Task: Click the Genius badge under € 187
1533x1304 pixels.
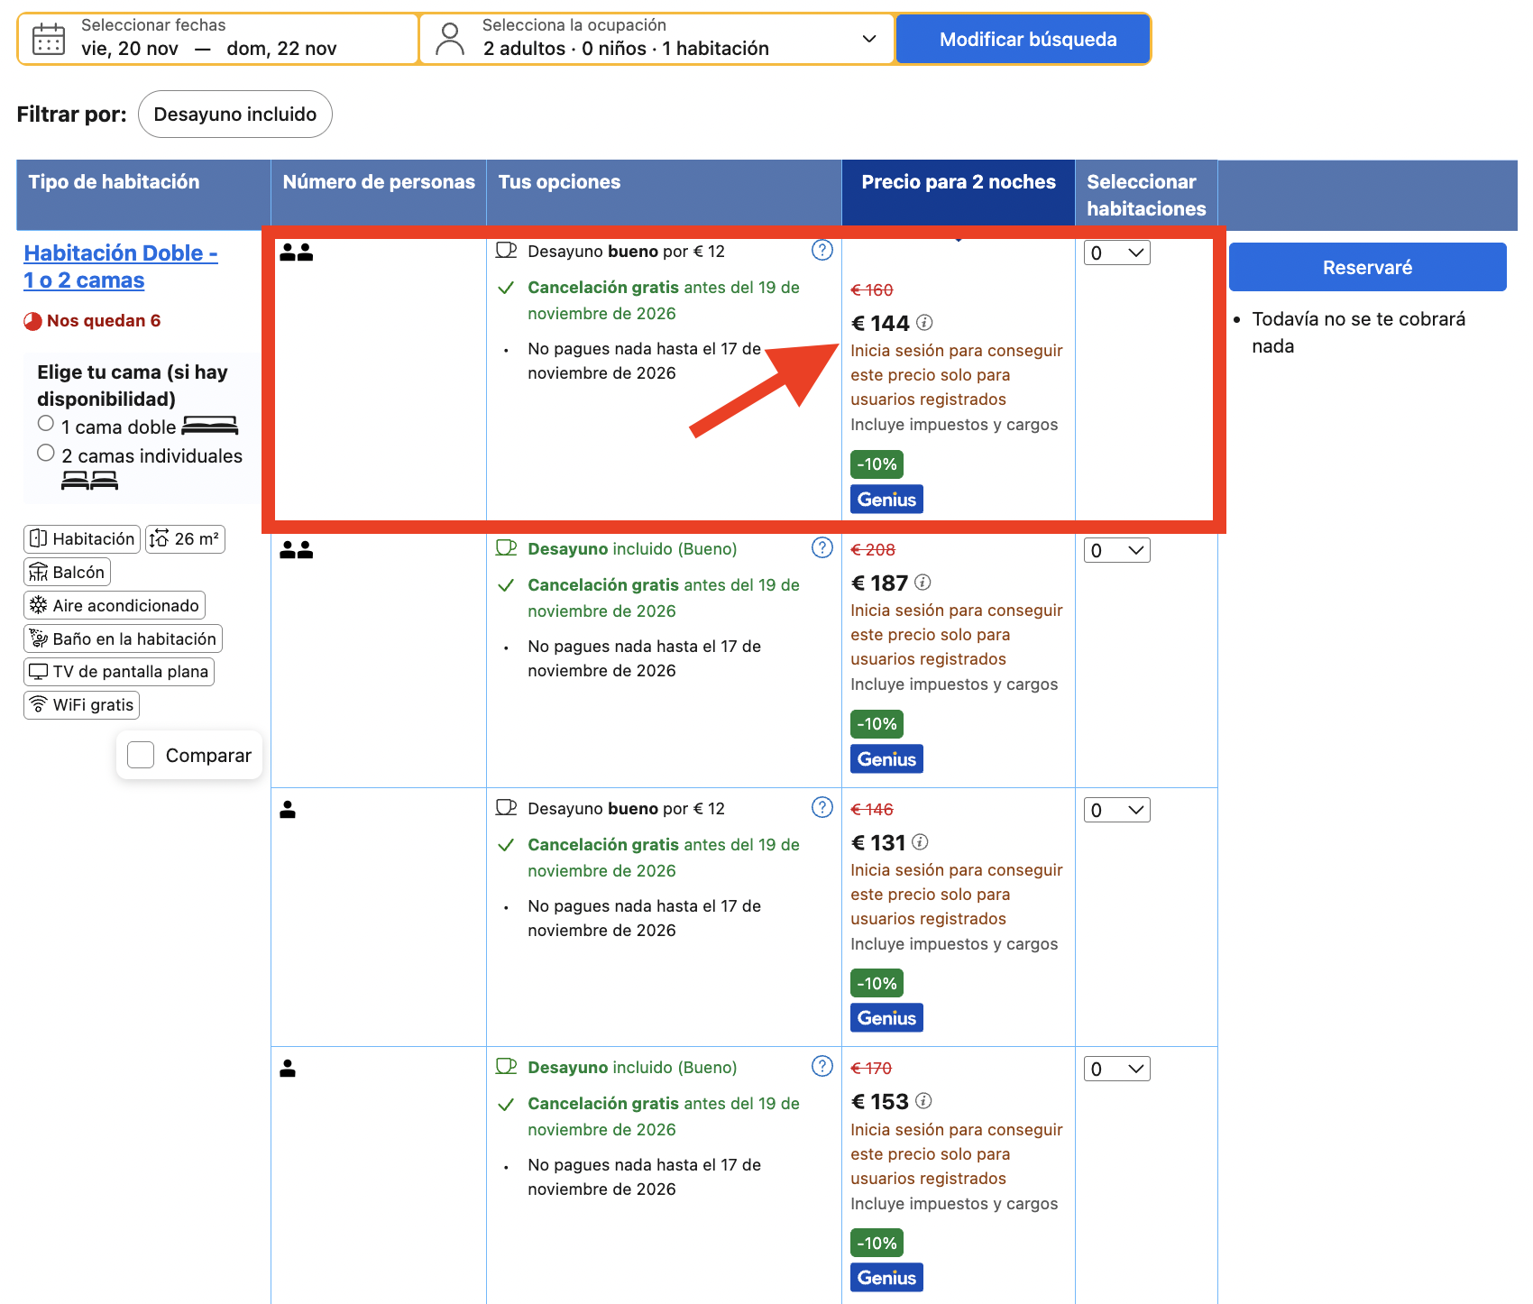Action: pos(886,758)
